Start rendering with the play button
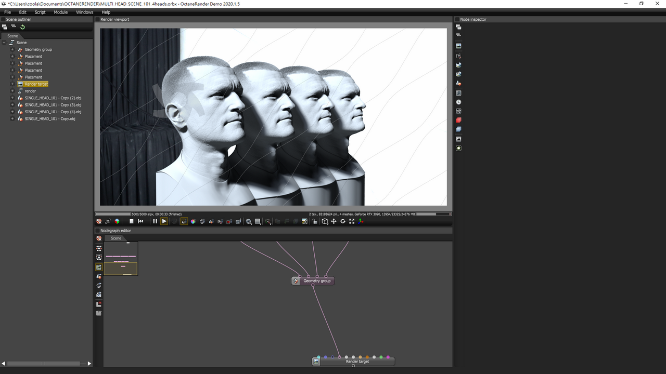666x374 pixels. (x=164, y=221)
